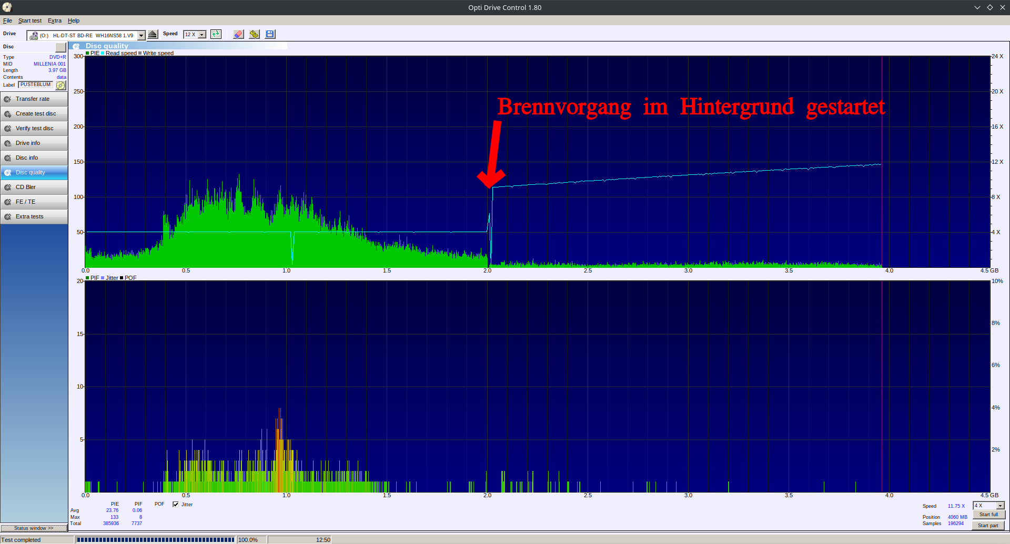Select the Transfer rate test
The width and height of the screenshot is (1010, 544).
(34, 99)
